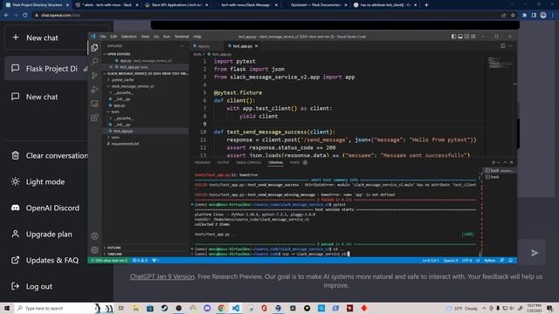Maximize the terminal panel with the chevron-up icon
559x314 pixels.
coord(505,162)
